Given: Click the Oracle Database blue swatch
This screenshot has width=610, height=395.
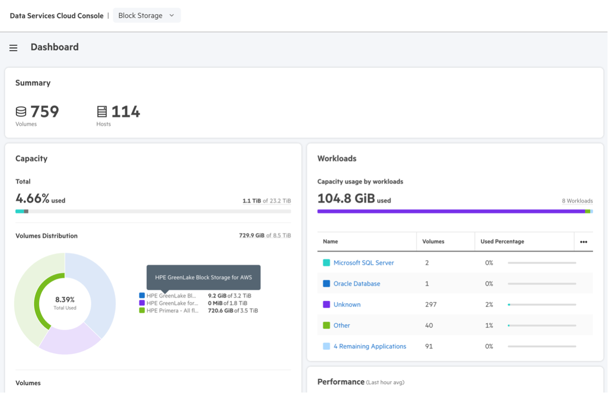Looking at the screenshot, I should (x=327, y=283).
